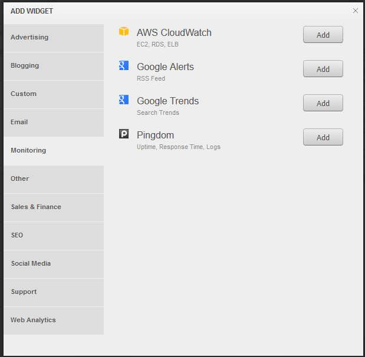Image resolution: width=365 pixels, height=357 pixels.
Task: Open the Social Media category
Action: tap(54, 264)
